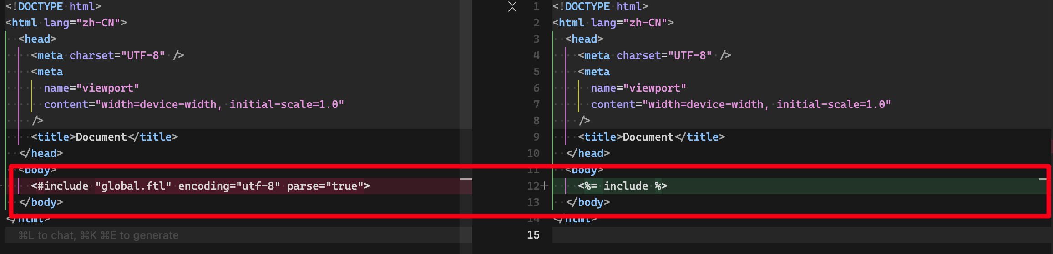Click charset="UTF-8" meta tag in right pane

[x=664, y=55]
